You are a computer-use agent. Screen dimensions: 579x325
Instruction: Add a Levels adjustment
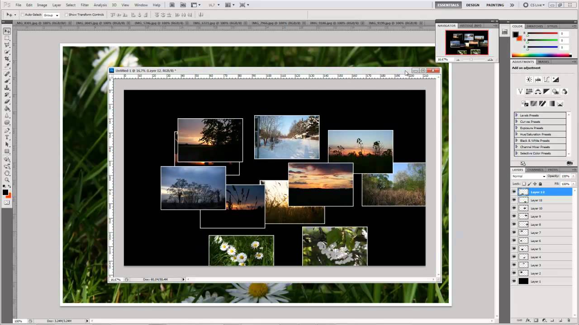[538, 79]
